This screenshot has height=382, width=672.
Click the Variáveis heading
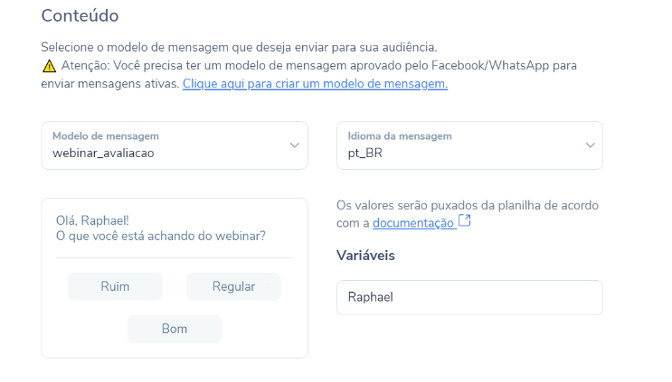(x=365, y=256)
